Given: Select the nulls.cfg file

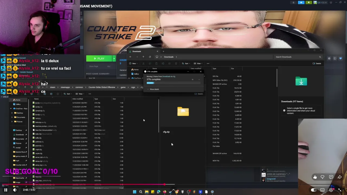Looking at the screenshot, I should point(38,138).
